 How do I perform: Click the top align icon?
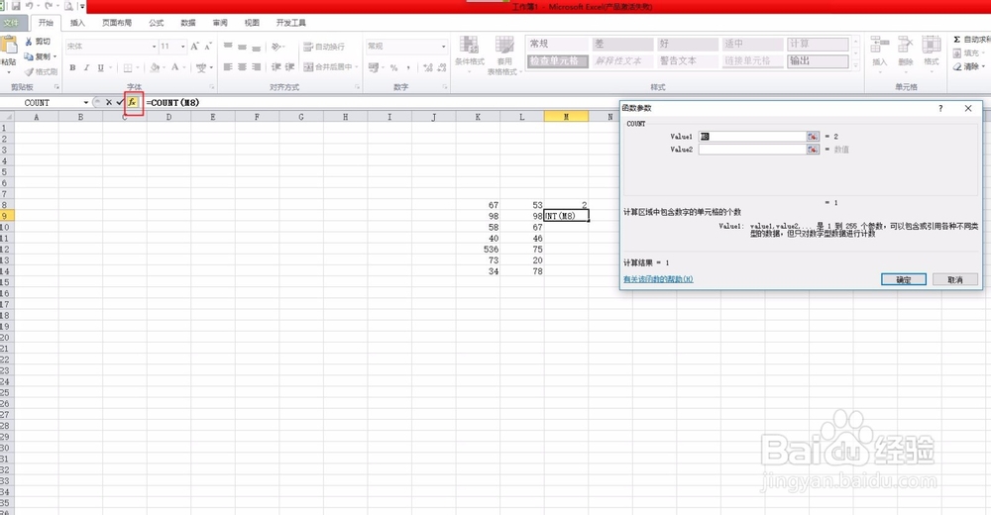(228, 47)
